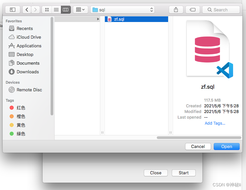Click the zf.sql file icon in list
The height and width of the screenshot is (190, 246).
110,19
